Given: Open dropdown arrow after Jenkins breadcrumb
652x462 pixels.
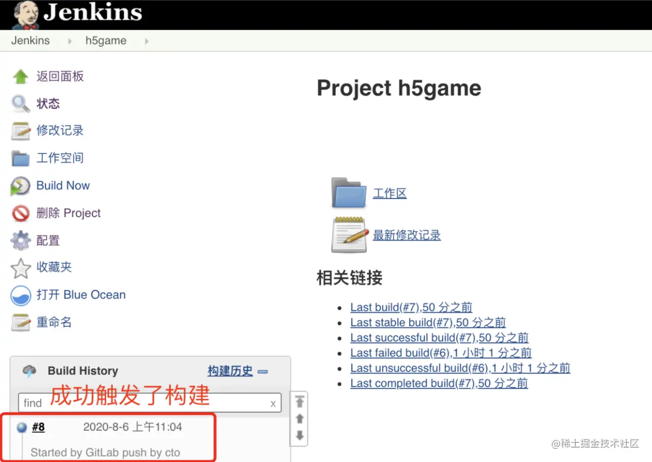Looking at the screenshot, I should (70, 41).
